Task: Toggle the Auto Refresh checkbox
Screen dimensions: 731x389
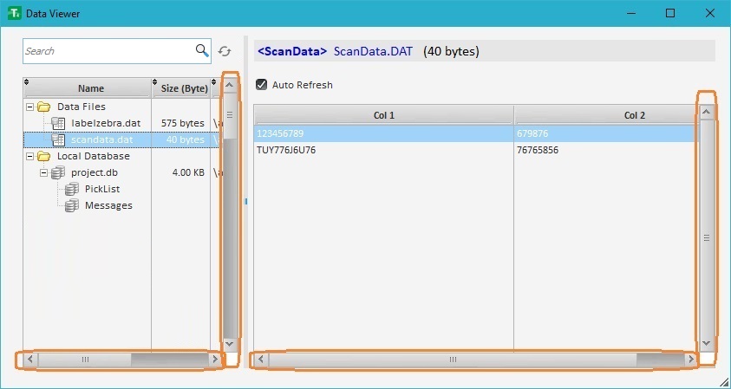Action: (x=261, y=85)
